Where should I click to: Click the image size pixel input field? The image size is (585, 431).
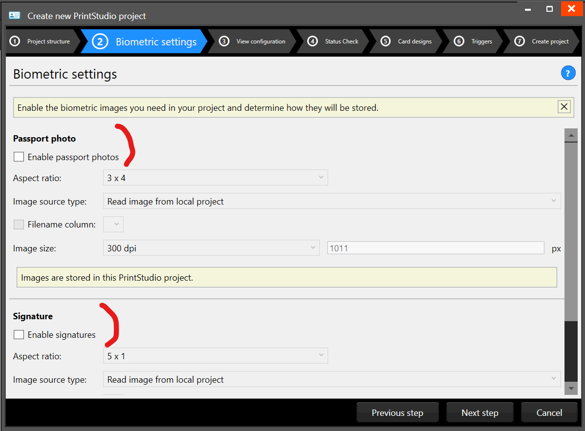(x=435, y=247)
